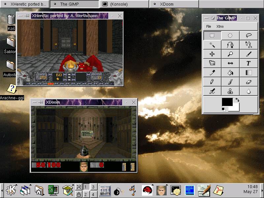
Task: Select the Clone stamp tool
Action: coord(230,91)
